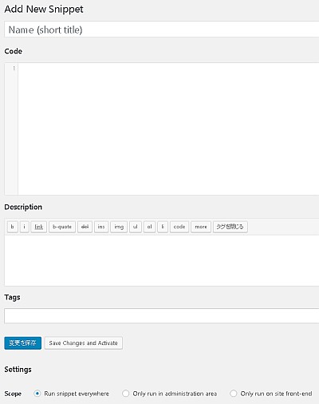Click the タグを閉じる close tags button
Image resolution: width=319 pixels, height=404 pixels.
pos(230,227)
